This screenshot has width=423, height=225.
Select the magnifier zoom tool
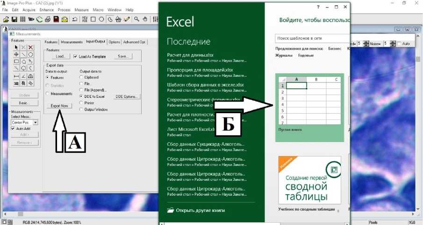pyautogui.click(x=137, y=19)
